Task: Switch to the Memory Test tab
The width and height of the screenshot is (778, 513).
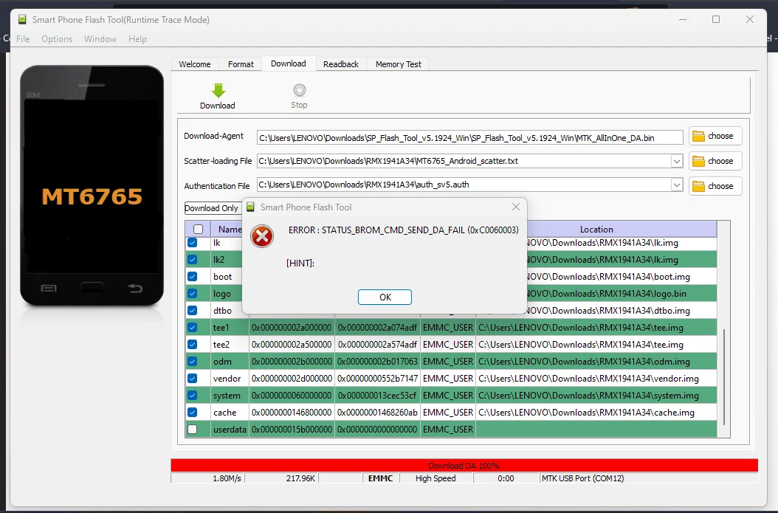Action: pyautogui.click(x=398, y=64)
